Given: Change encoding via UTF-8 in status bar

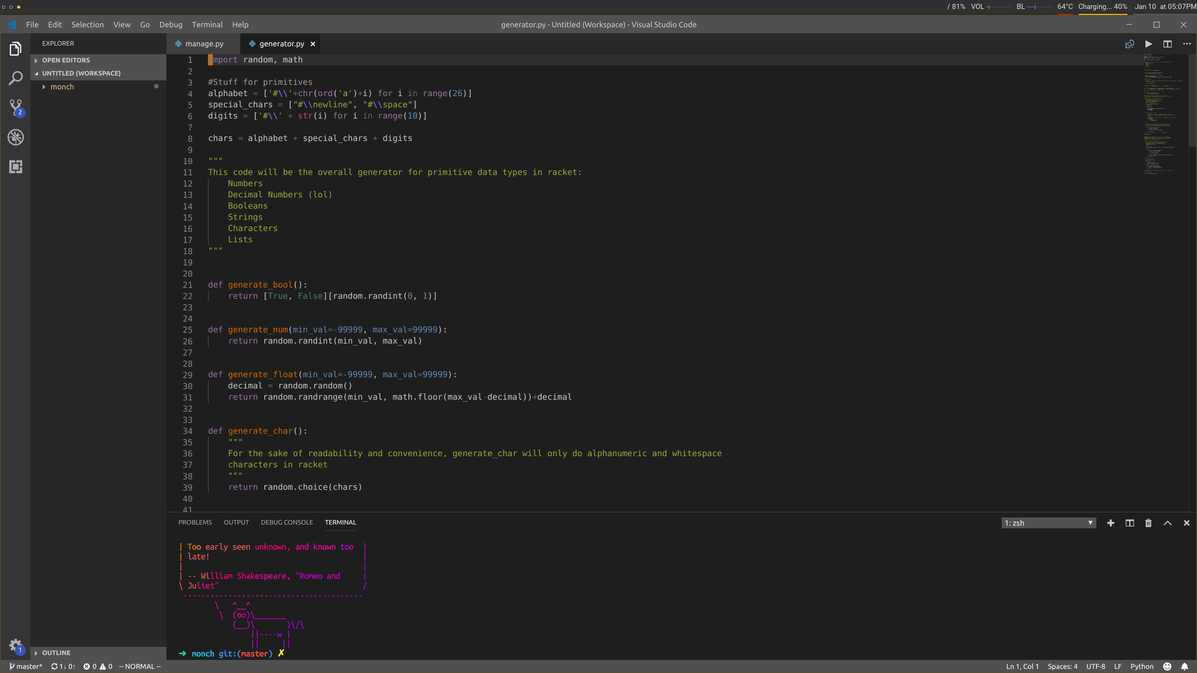Looking at the screenshot, I should pyautogui.click(x=1096, y=667).
